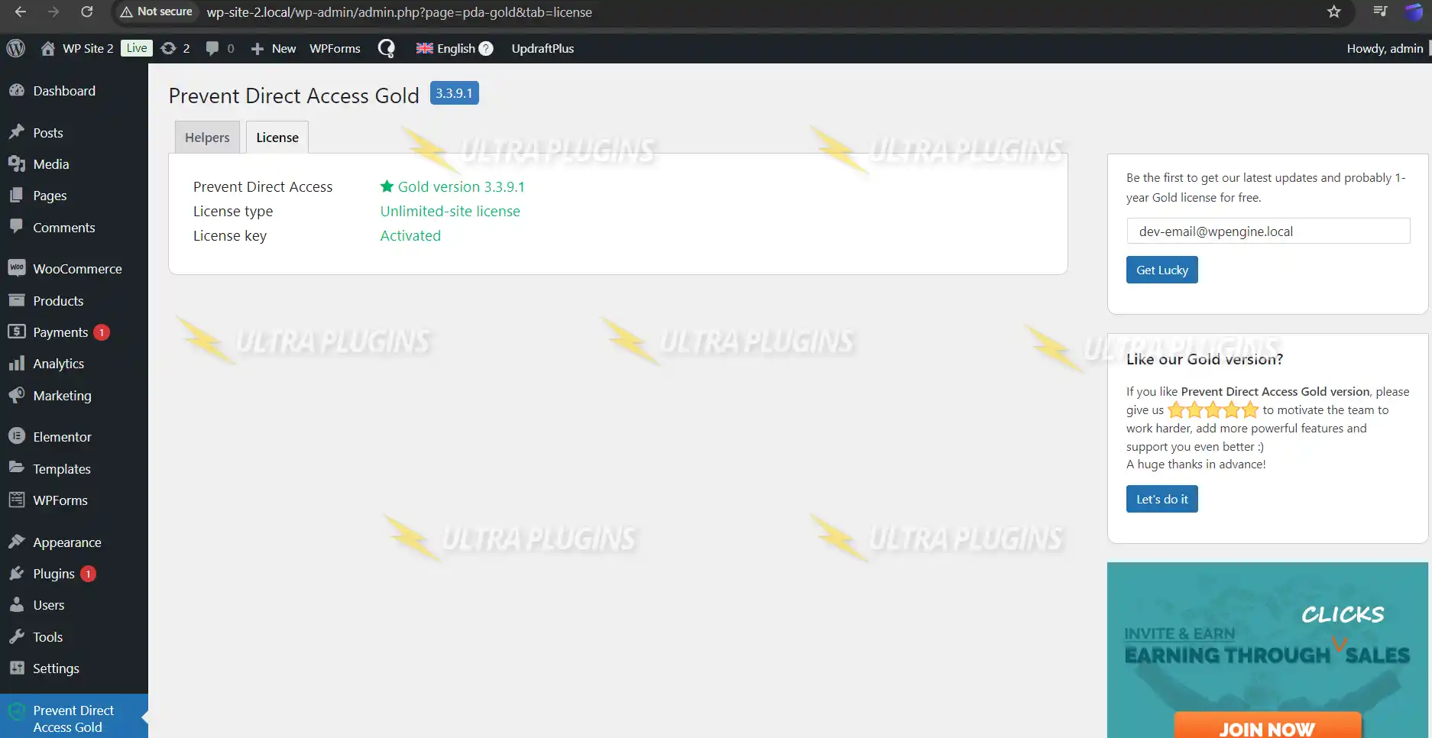
Task: Switch to the Helpers tab
Action: coord(207,138)
